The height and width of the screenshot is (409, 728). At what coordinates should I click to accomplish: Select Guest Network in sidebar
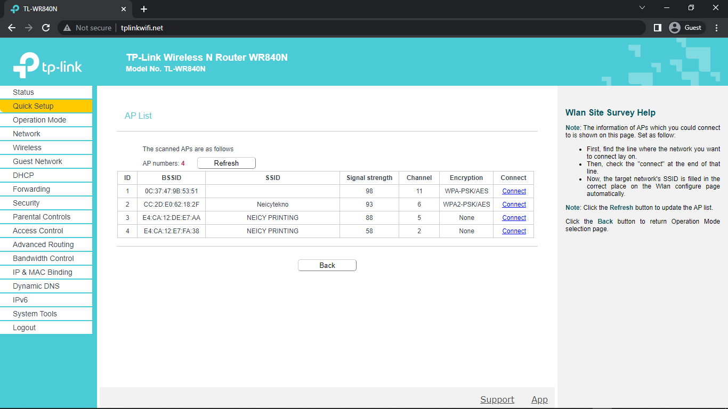pos(46,161)
